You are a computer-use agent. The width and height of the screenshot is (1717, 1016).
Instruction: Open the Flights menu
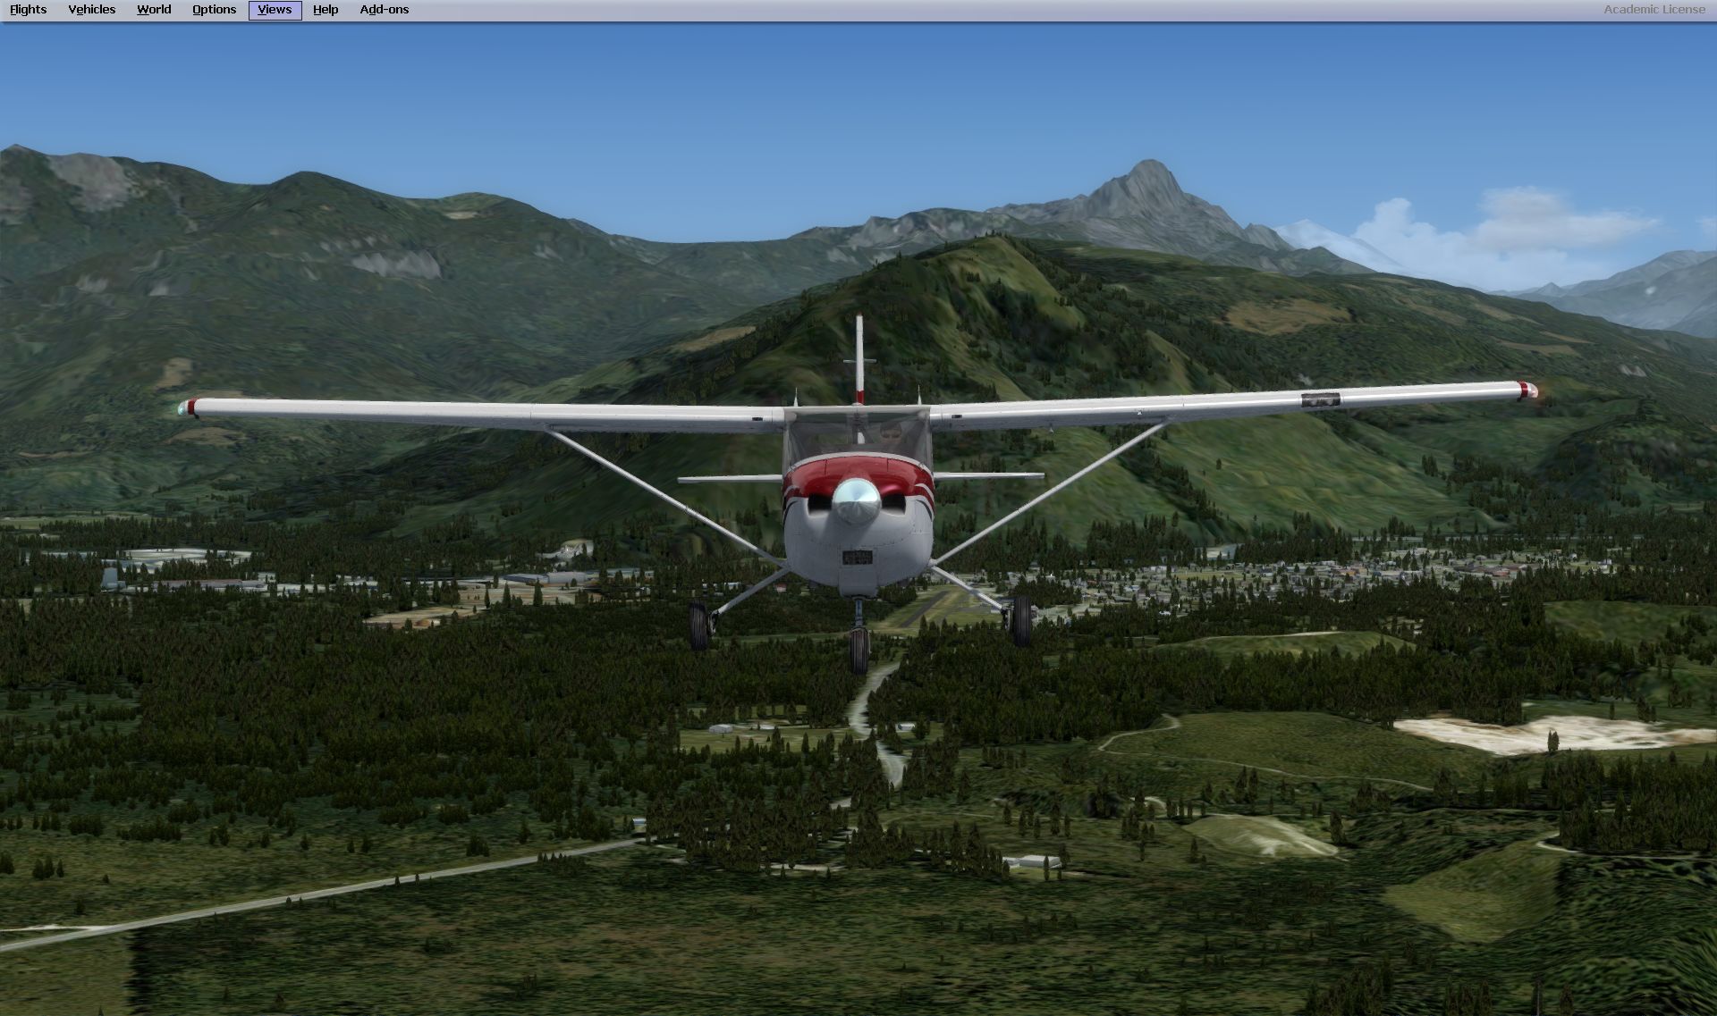pos(28,10)
